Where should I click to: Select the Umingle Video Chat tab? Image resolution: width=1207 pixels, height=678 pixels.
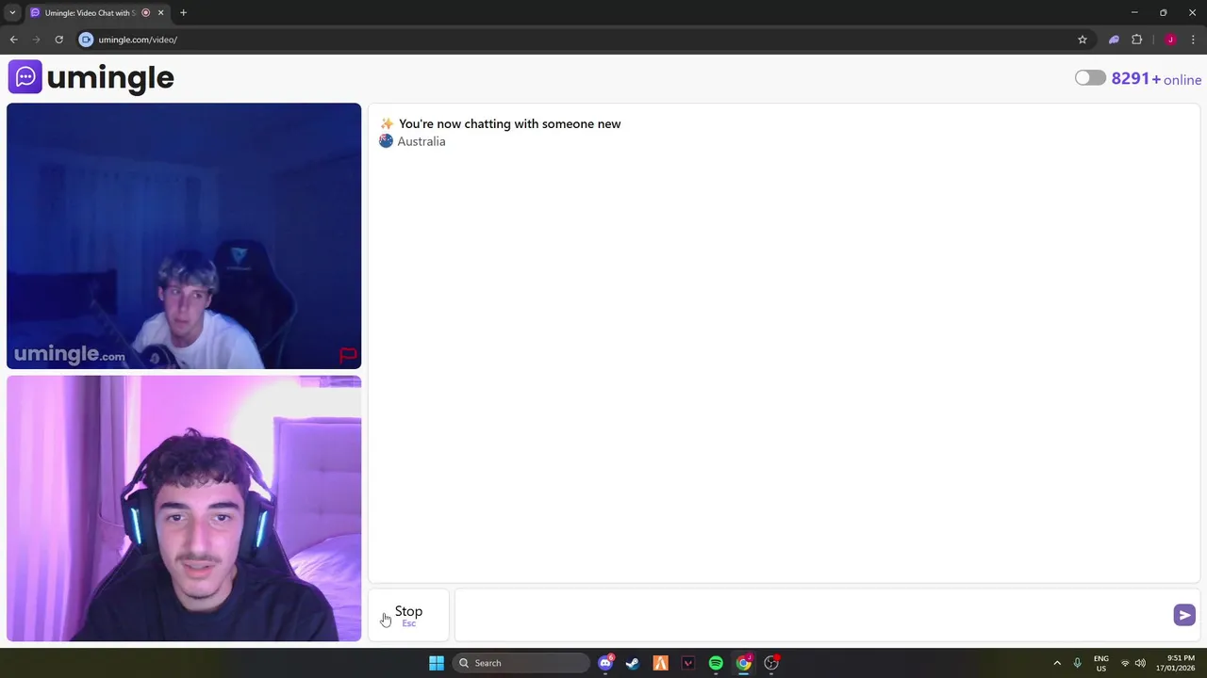tap(90, 12)
